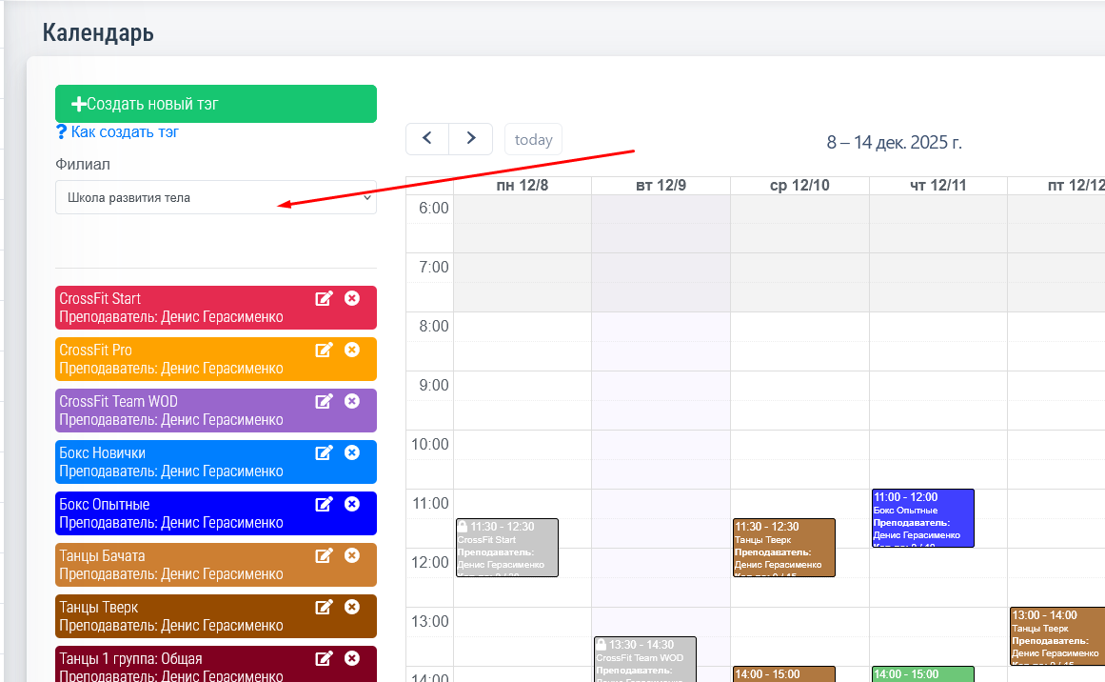Edit the Бокс Опытные tag
1105x682 pixels.
point(324,505)
